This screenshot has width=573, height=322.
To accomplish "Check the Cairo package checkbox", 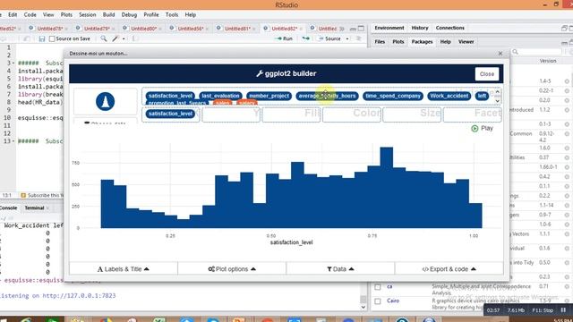I will coord(378,301).
